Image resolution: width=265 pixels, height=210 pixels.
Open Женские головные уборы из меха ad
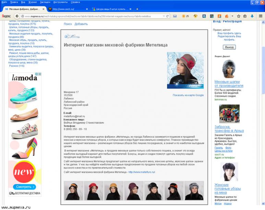(228, 188)
